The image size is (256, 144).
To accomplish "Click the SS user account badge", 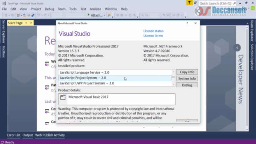I will click(x=253, y=8).
